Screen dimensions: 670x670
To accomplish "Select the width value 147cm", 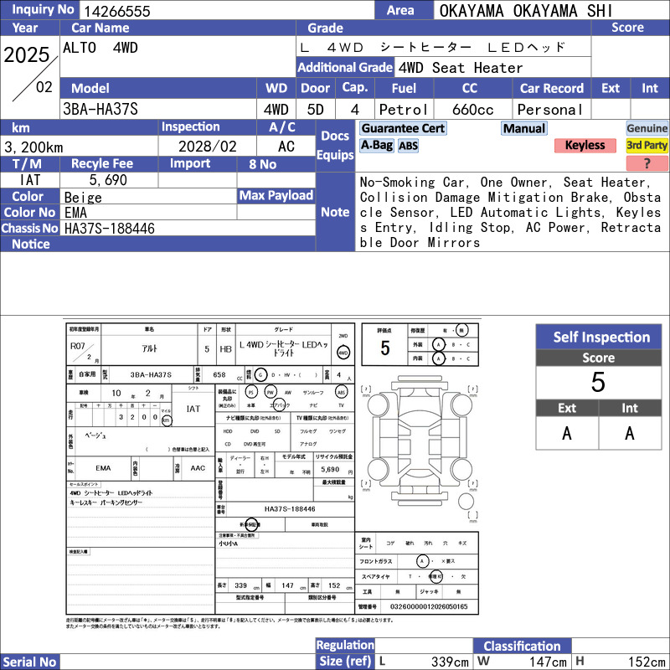I will click(x=548, y=662).
